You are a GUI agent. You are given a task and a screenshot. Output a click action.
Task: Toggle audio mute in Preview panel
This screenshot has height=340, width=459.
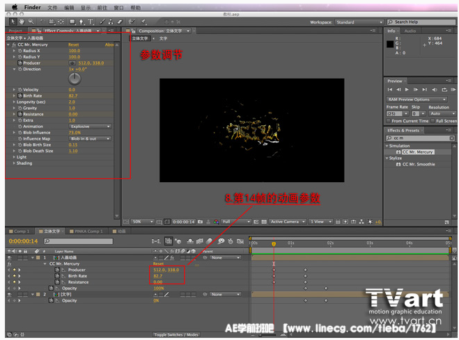(435, 90)
